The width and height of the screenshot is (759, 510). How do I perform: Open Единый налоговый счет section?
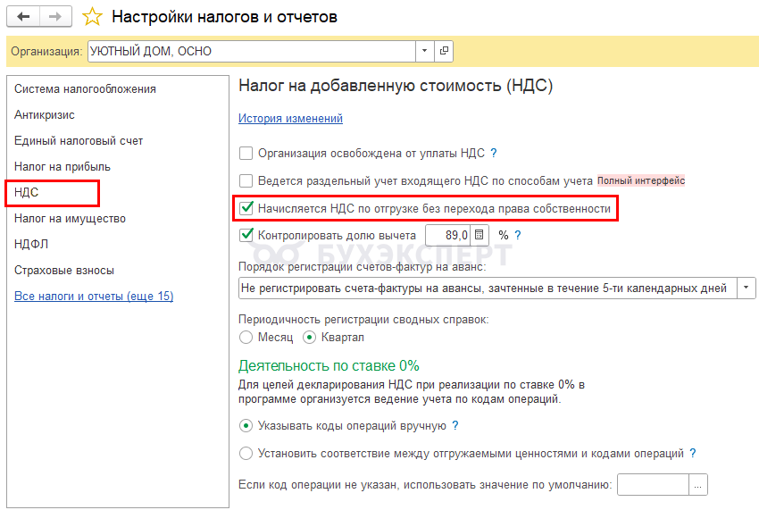[79, 141]
